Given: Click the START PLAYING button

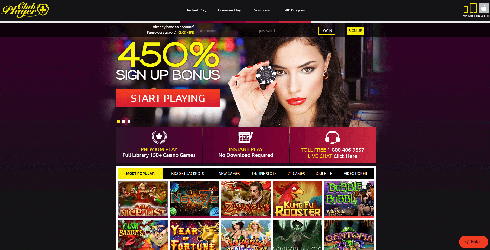Looking at the screenshot, I should coord(168,98).
